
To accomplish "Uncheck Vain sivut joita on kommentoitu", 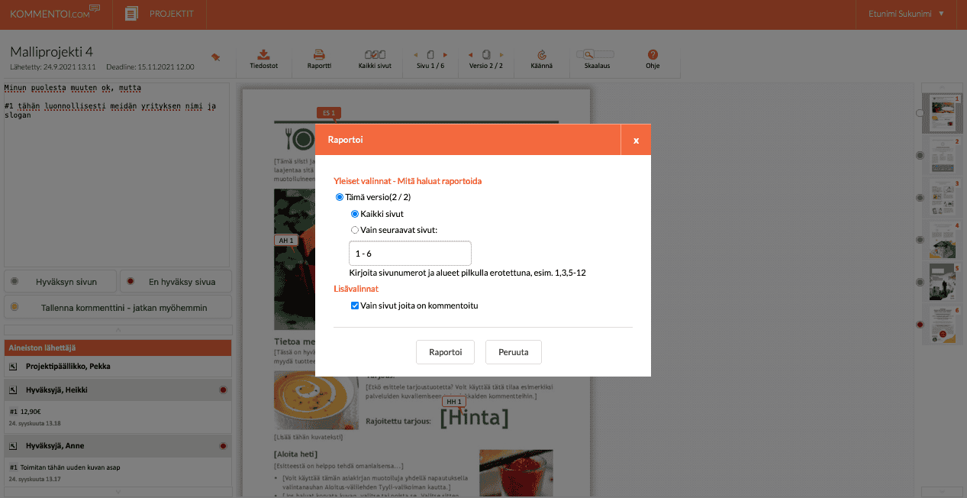I will point(354,306).
